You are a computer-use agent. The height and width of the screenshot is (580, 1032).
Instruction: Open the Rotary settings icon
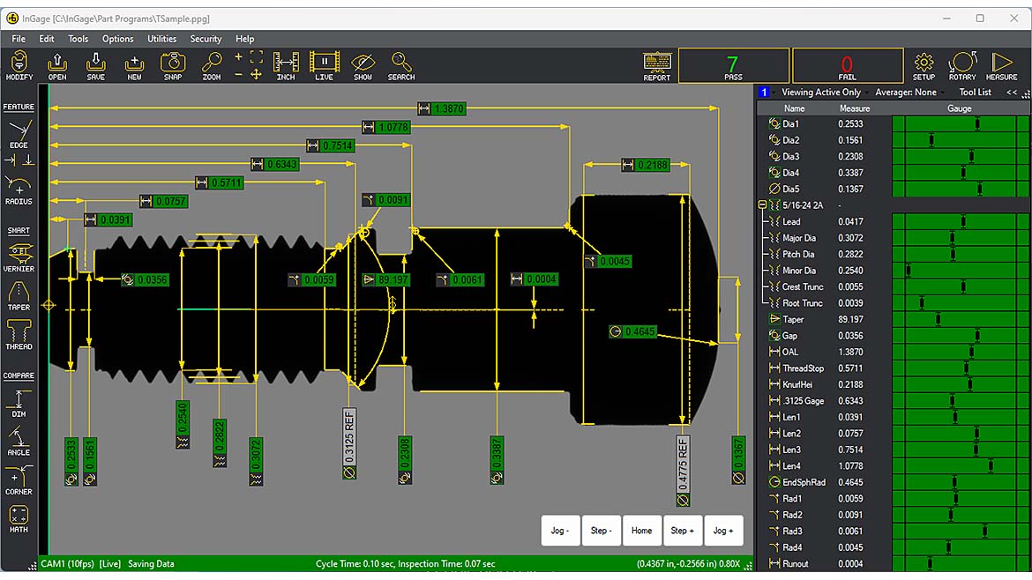coord(962,66)
